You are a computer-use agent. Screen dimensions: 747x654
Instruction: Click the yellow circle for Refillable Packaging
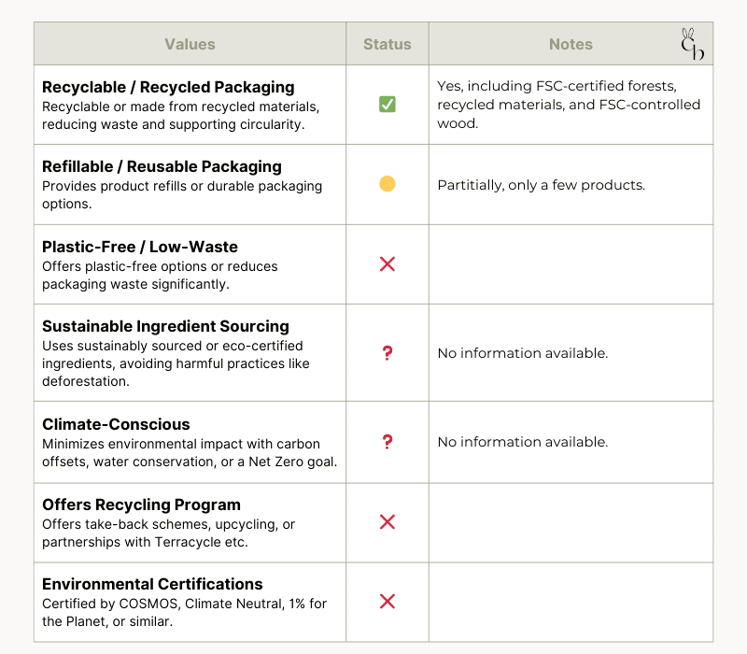click(388, 184)
